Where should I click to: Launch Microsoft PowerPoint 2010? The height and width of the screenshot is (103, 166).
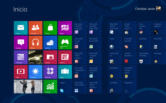(x=80, y=72)
